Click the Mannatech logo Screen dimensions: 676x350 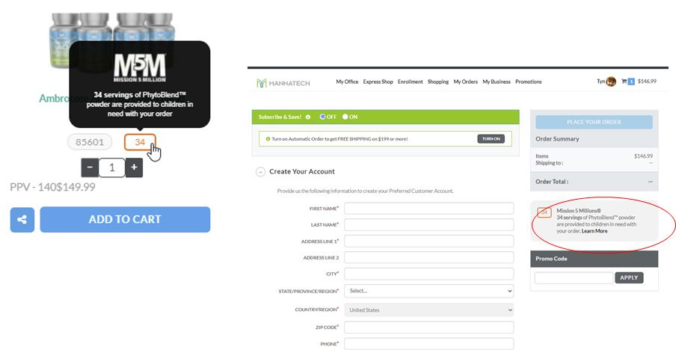click(283, 83)
